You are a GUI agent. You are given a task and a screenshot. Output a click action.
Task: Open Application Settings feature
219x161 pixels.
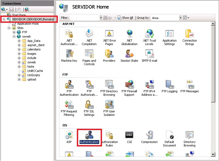(x=169, y=37)
